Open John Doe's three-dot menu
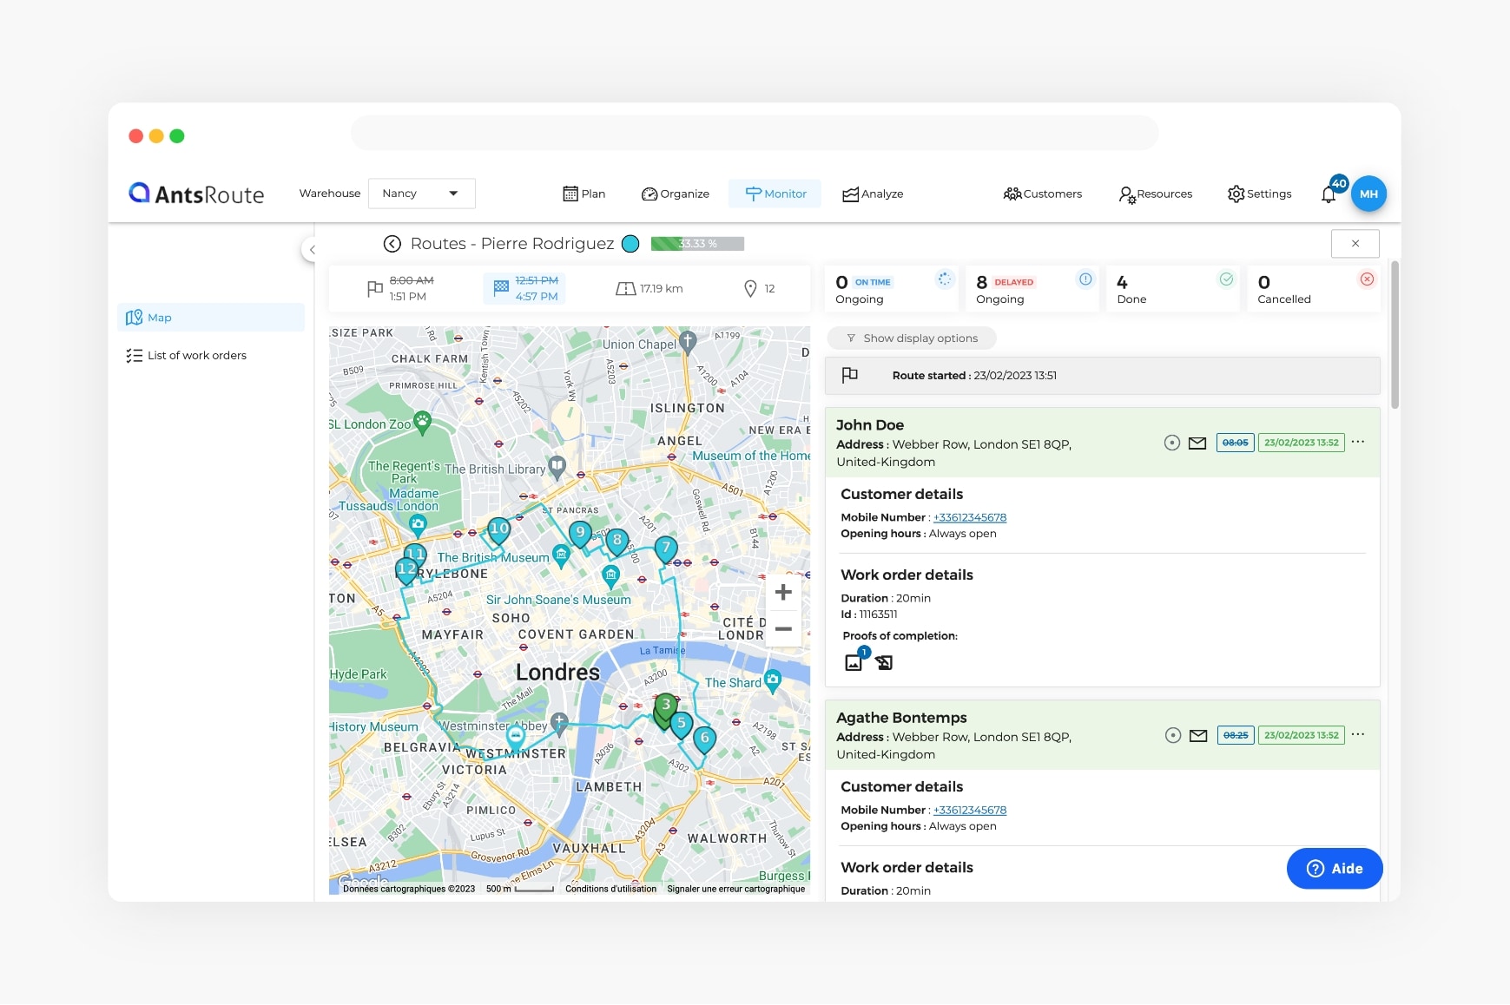This screenshot has height=1005, width=1510. (1358, 442)
